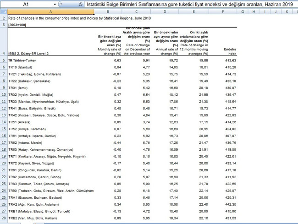
Task: Select column D header
Action: (165, 11)
